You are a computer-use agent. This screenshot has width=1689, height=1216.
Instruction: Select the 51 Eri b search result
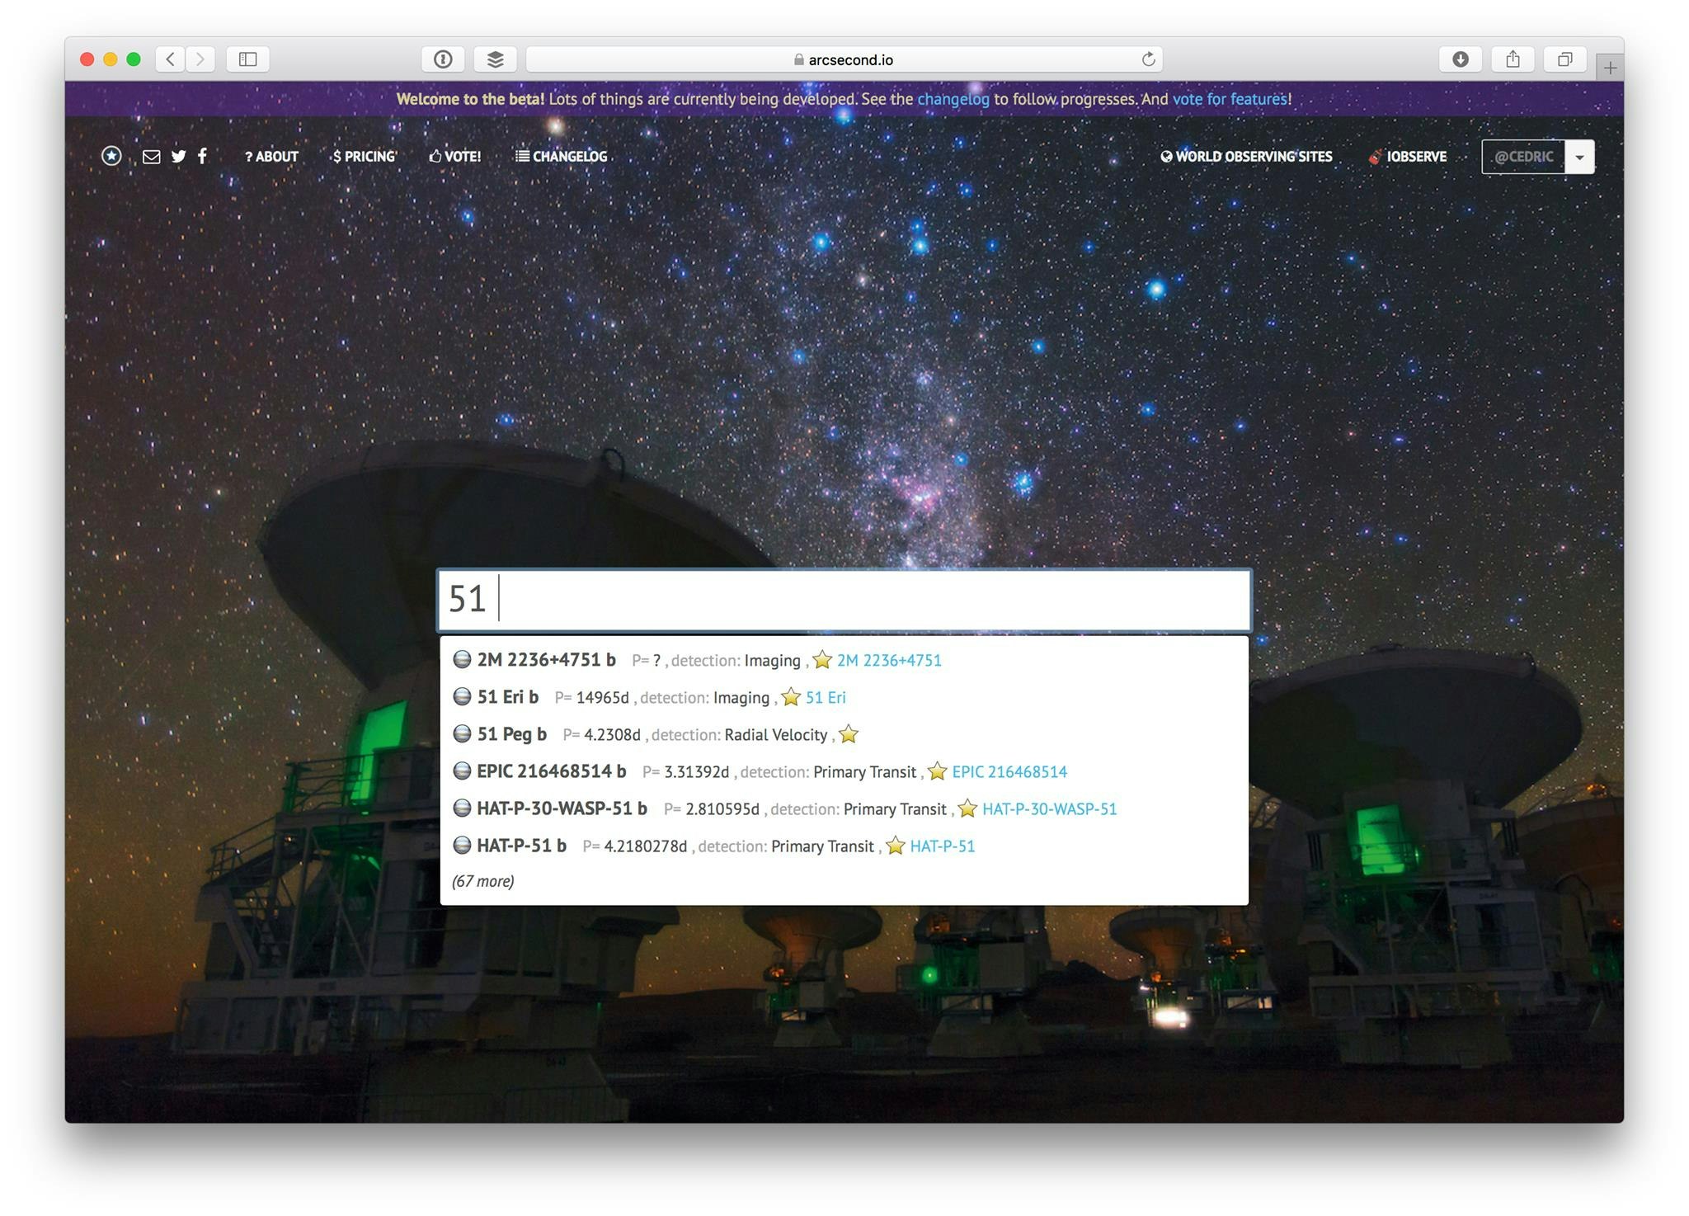click(507, 697)
